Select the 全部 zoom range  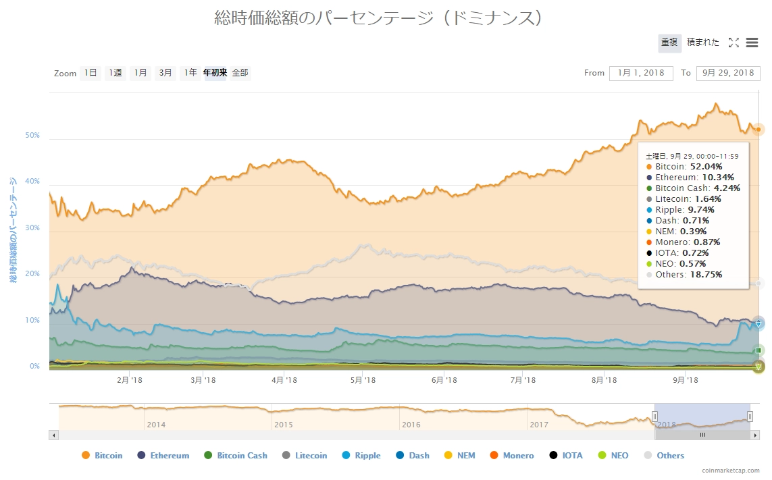click(240, 73)
